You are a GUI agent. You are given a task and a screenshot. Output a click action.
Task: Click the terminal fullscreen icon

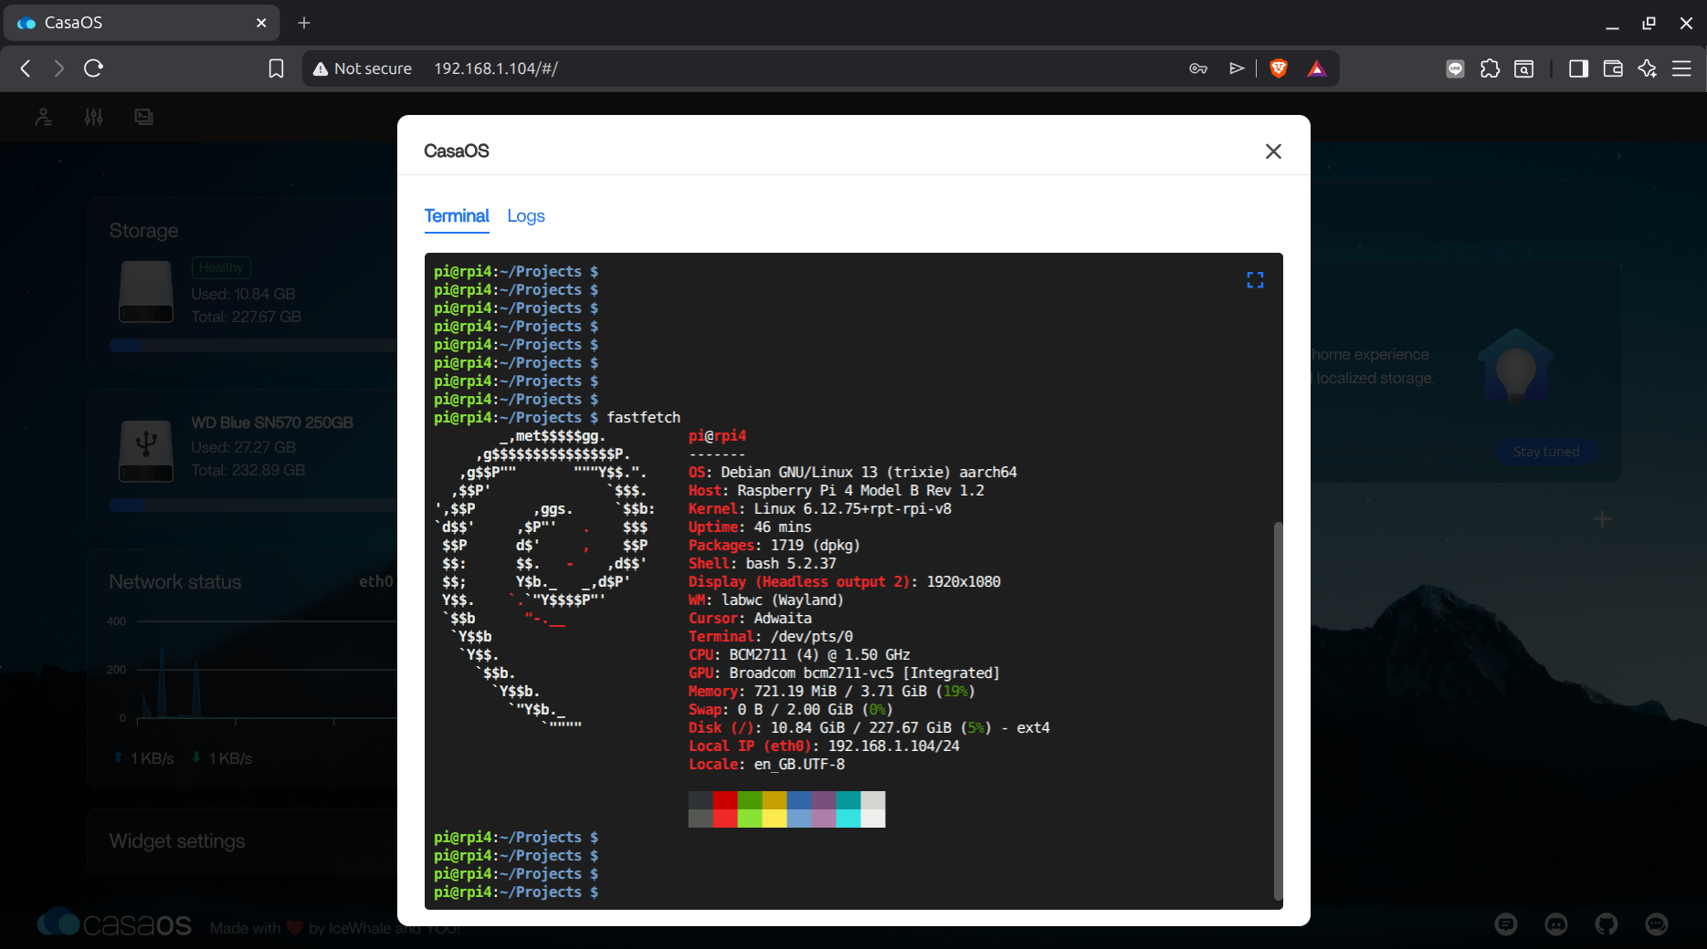coord(1255,280)
